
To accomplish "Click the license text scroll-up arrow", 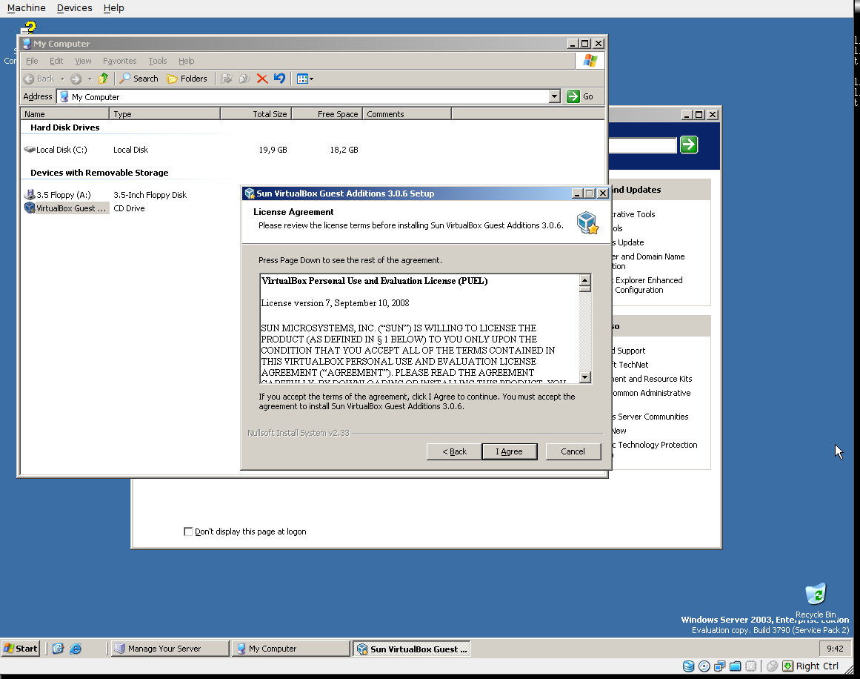I will [x=585, y=280].
